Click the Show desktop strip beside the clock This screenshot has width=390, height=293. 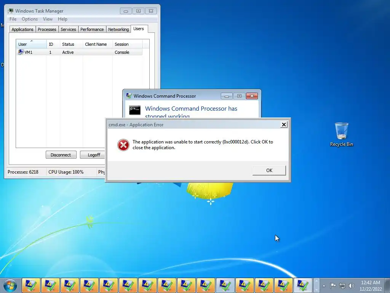coord(388,285)
